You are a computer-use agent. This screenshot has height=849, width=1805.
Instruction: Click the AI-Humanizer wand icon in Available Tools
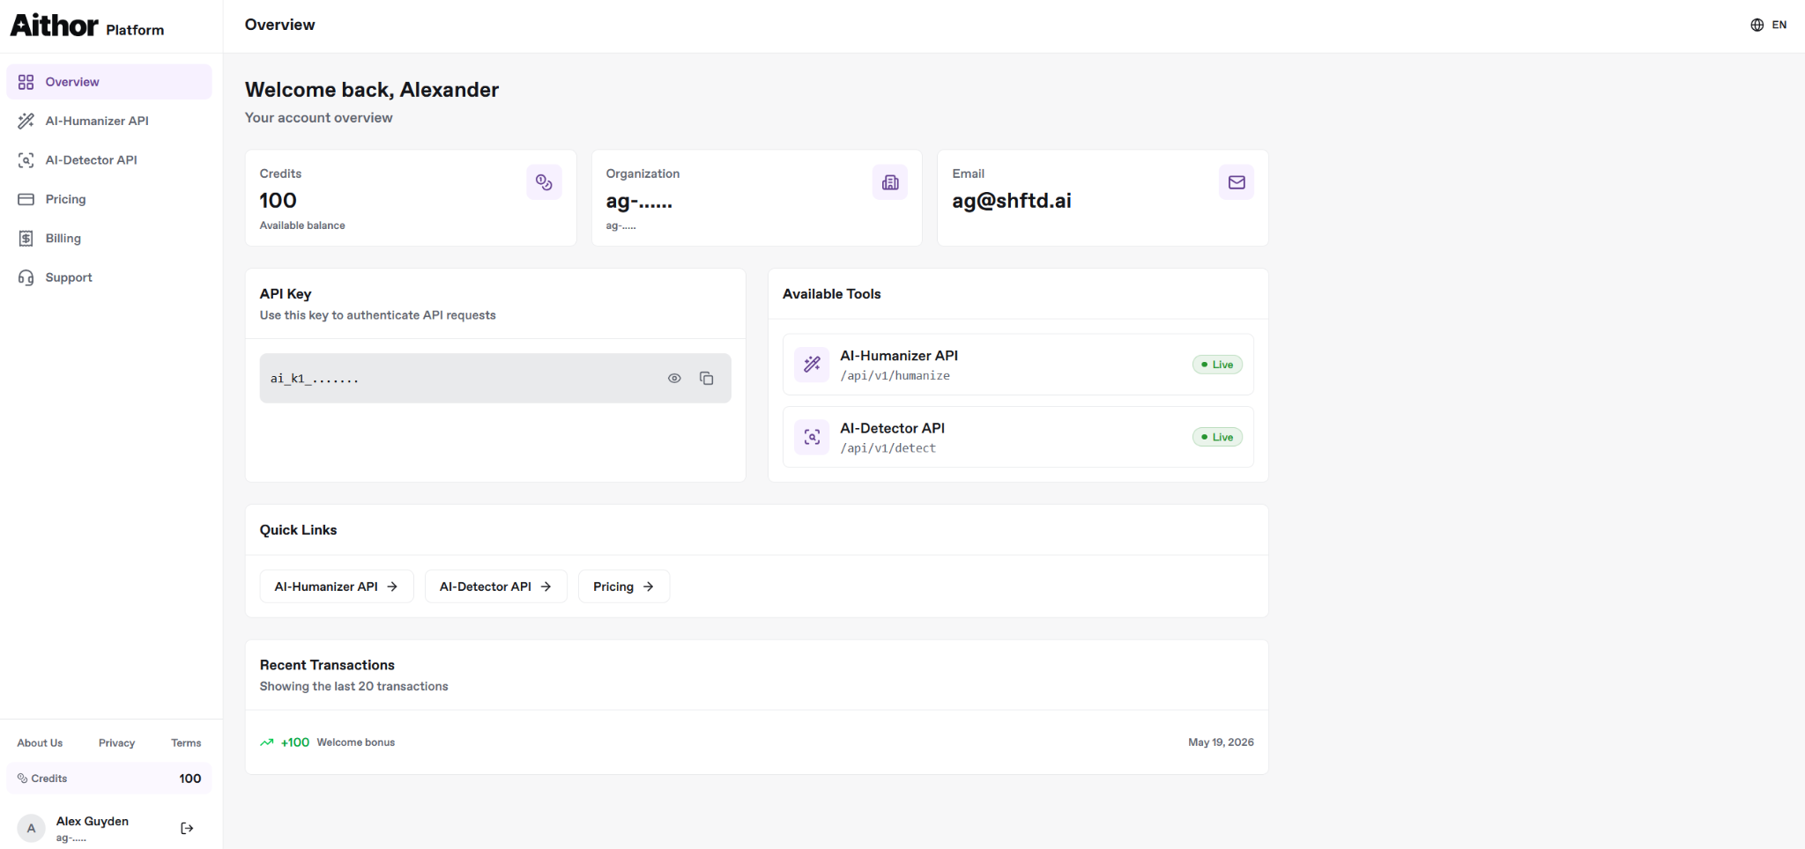(812, 364)
